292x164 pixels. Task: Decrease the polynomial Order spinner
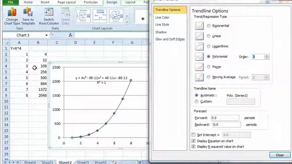[266, 58]
